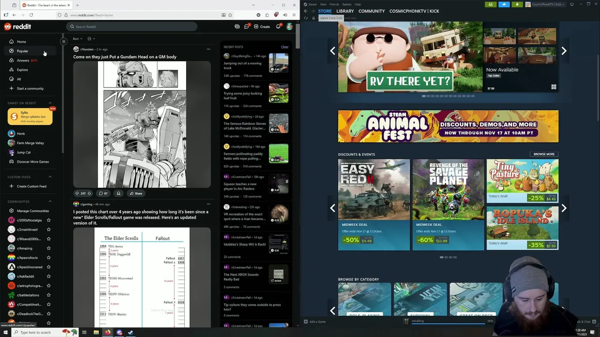The height and width of the screenshot is (337, 600).
Task: Click BROWSE MORE in Steam discounts
Action: point(544,154)
